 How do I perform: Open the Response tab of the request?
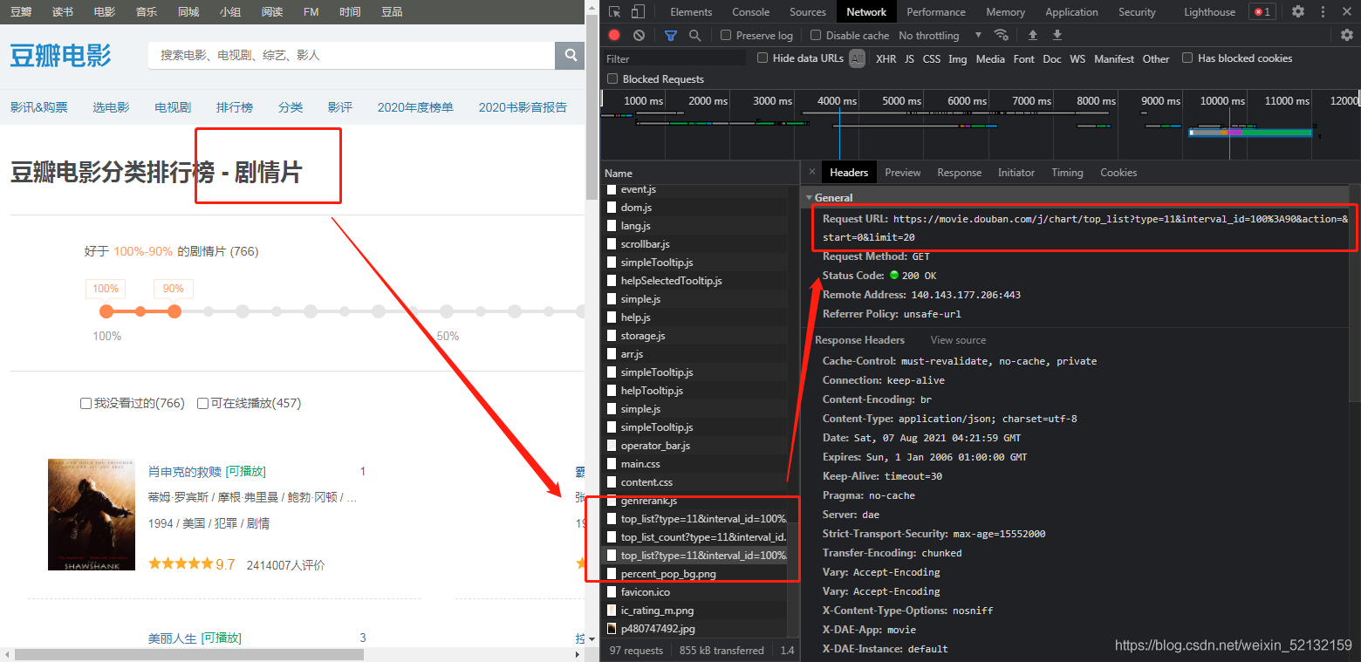960,173
